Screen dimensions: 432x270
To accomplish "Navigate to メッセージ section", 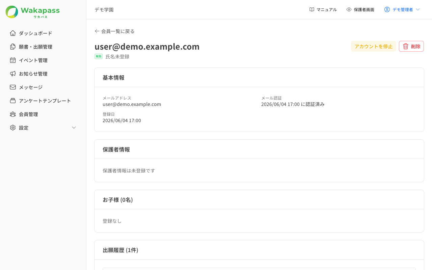I will click(x=31, y=87).
